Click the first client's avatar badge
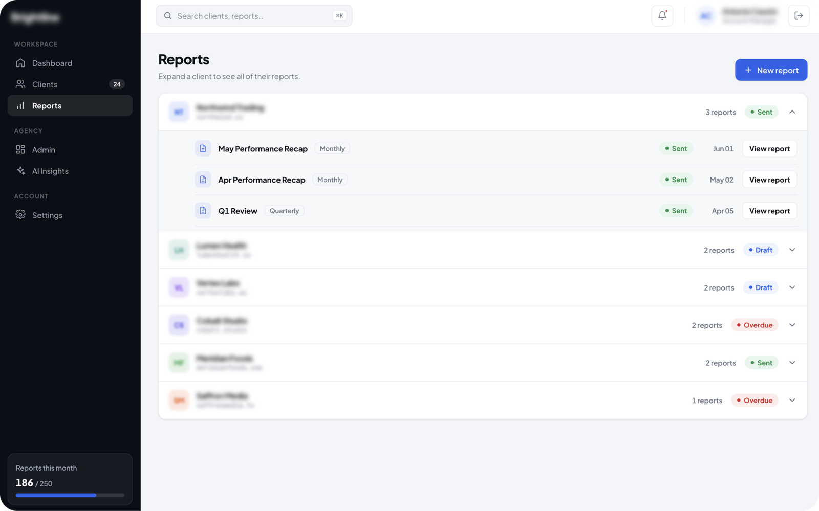 coord(179,112)
